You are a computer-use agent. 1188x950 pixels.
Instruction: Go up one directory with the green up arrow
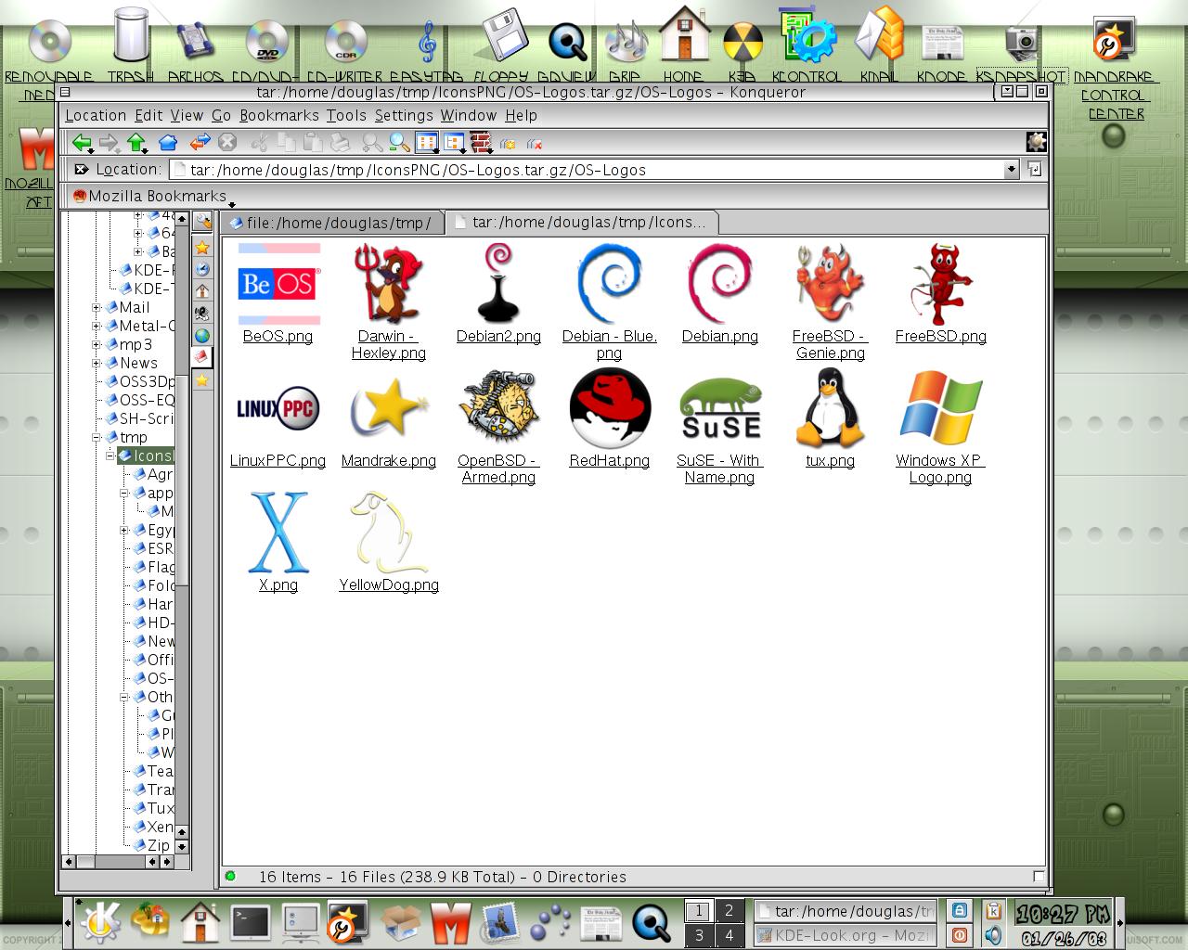point(137,142)
